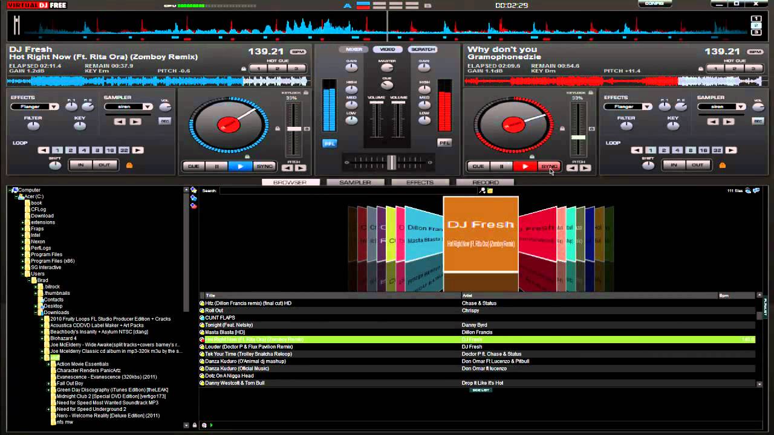Click right deck loop double right arrow
Image resolution: width=774 pixels, height=435 pixels.
click(731, 150)
